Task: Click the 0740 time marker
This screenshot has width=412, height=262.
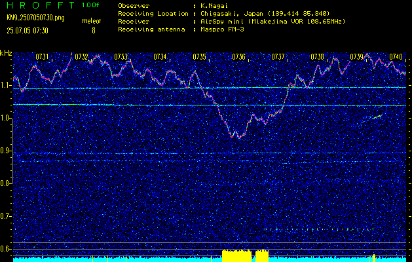Action: (x=396, y=57)
